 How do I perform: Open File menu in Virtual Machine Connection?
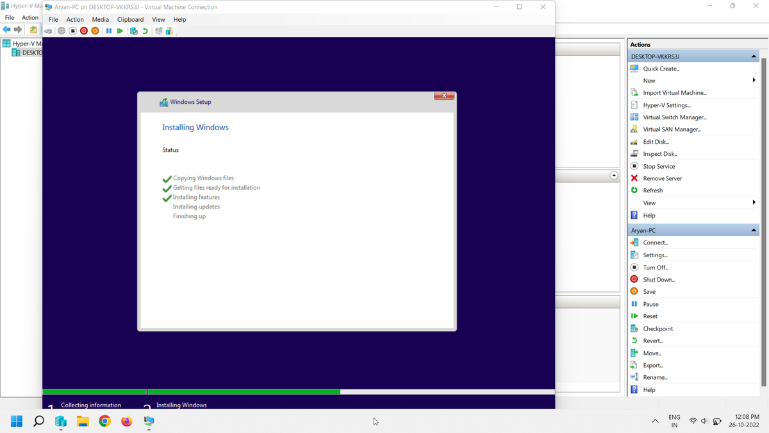(x=53, y=19)
